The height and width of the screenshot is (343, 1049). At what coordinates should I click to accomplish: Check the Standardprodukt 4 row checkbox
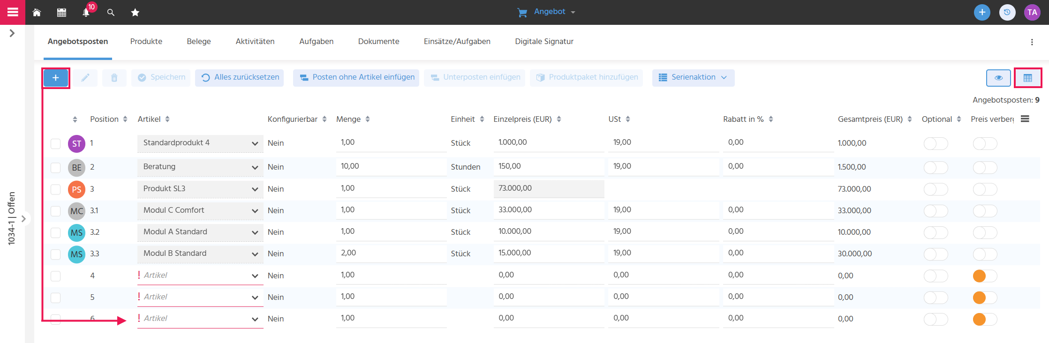click(x=56, y=143)
